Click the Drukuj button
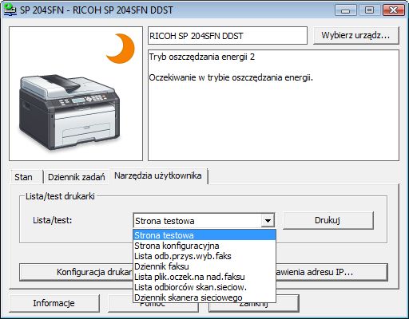 click(328, 220)
